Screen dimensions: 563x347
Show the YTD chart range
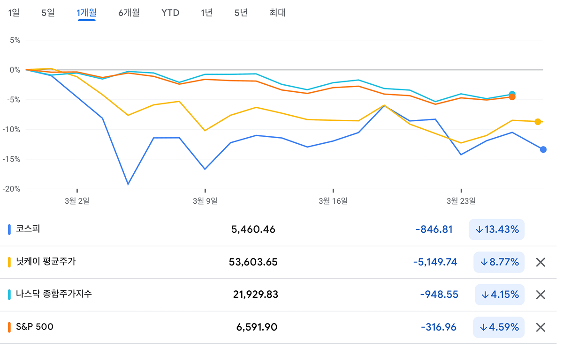point(170,13)
